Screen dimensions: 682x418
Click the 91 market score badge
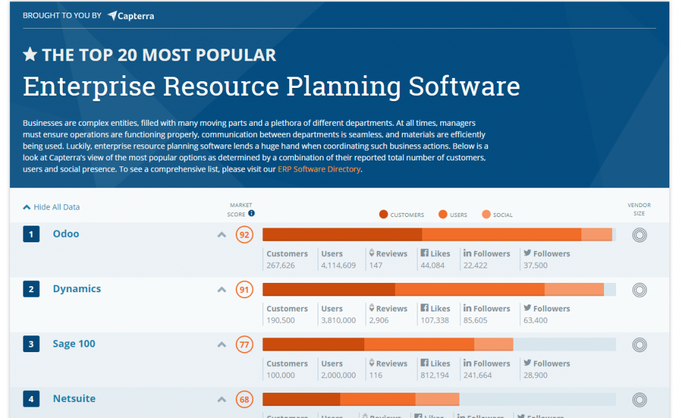244,290
